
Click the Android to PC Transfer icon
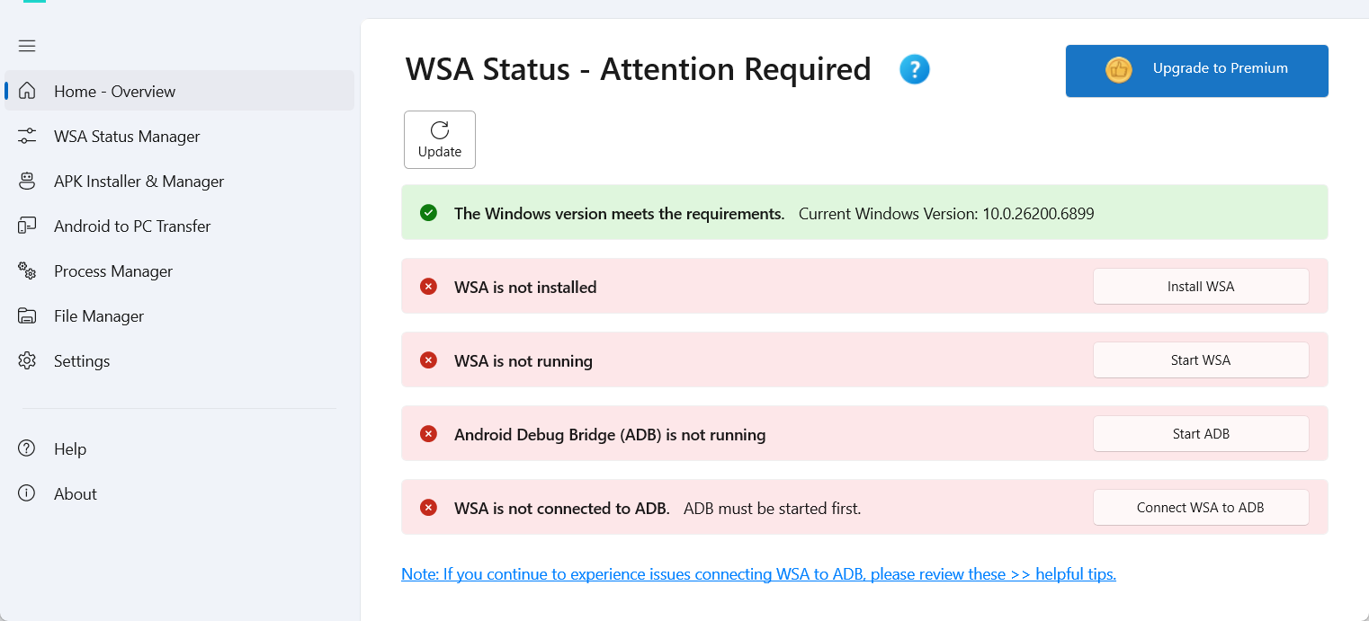coord(27,226)
